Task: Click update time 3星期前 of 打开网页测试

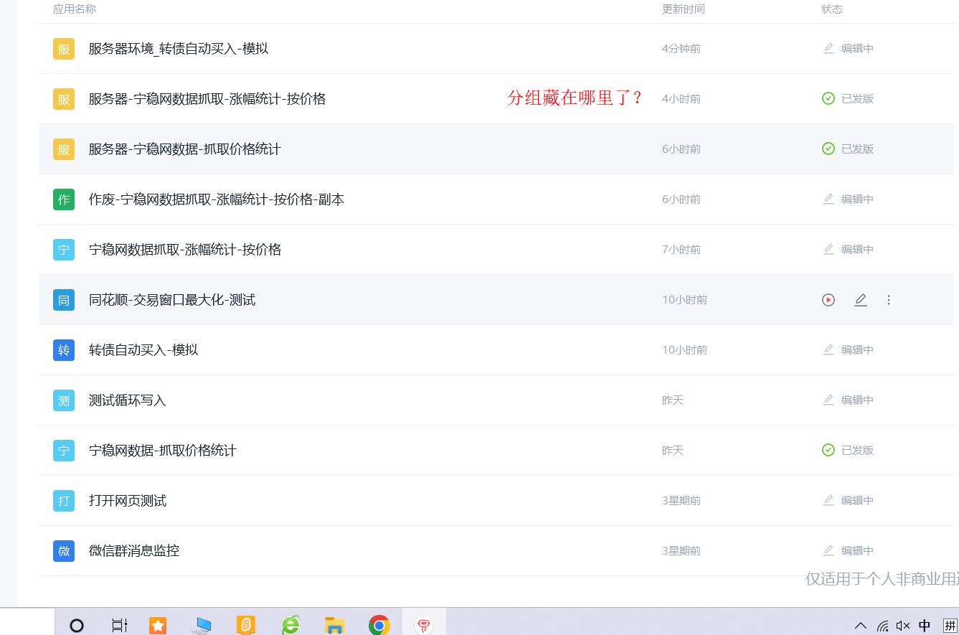Action: pos(681,501)
